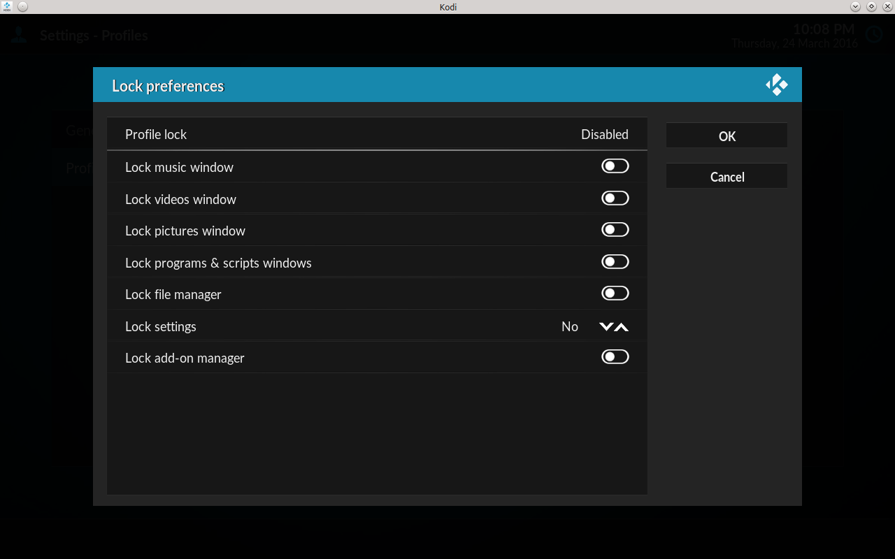895x559 pixels.
Task: Click the profile user icon beside Settings
Action: [x=19, y=35]
